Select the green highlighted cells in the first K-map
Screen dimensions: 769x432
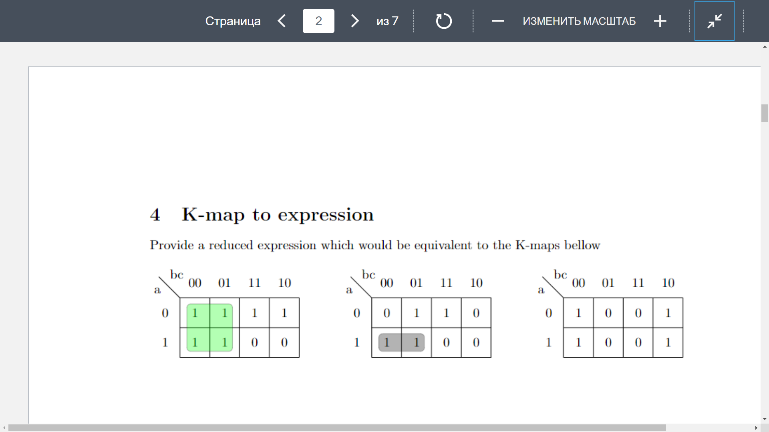209,328
